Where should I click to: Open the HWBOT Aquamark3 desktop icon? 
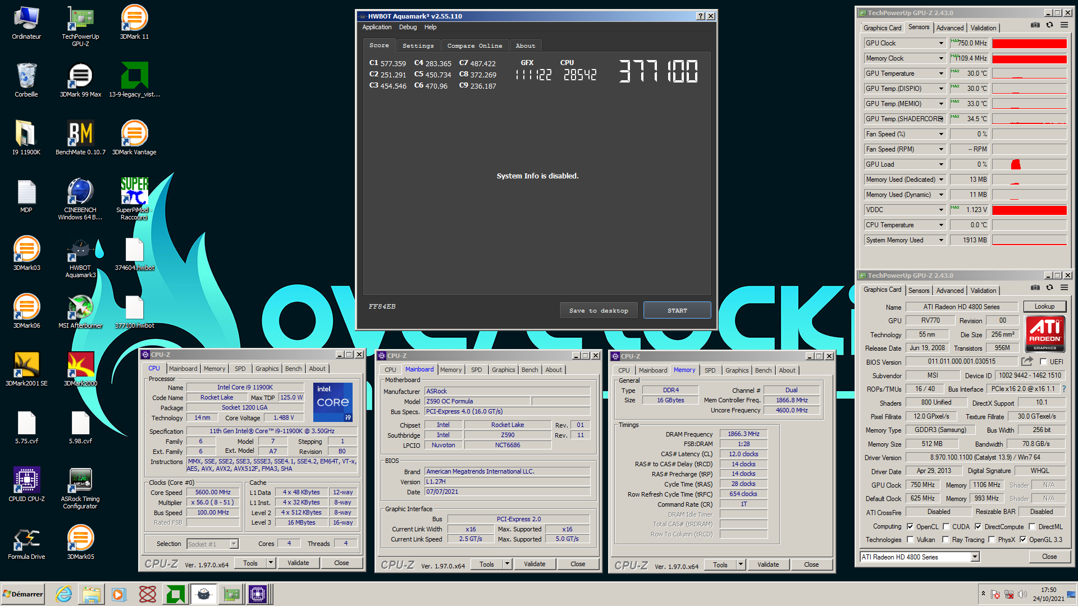(80, 257)
